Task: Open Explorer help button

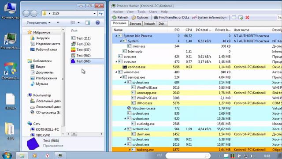Action: coord(98,23)
